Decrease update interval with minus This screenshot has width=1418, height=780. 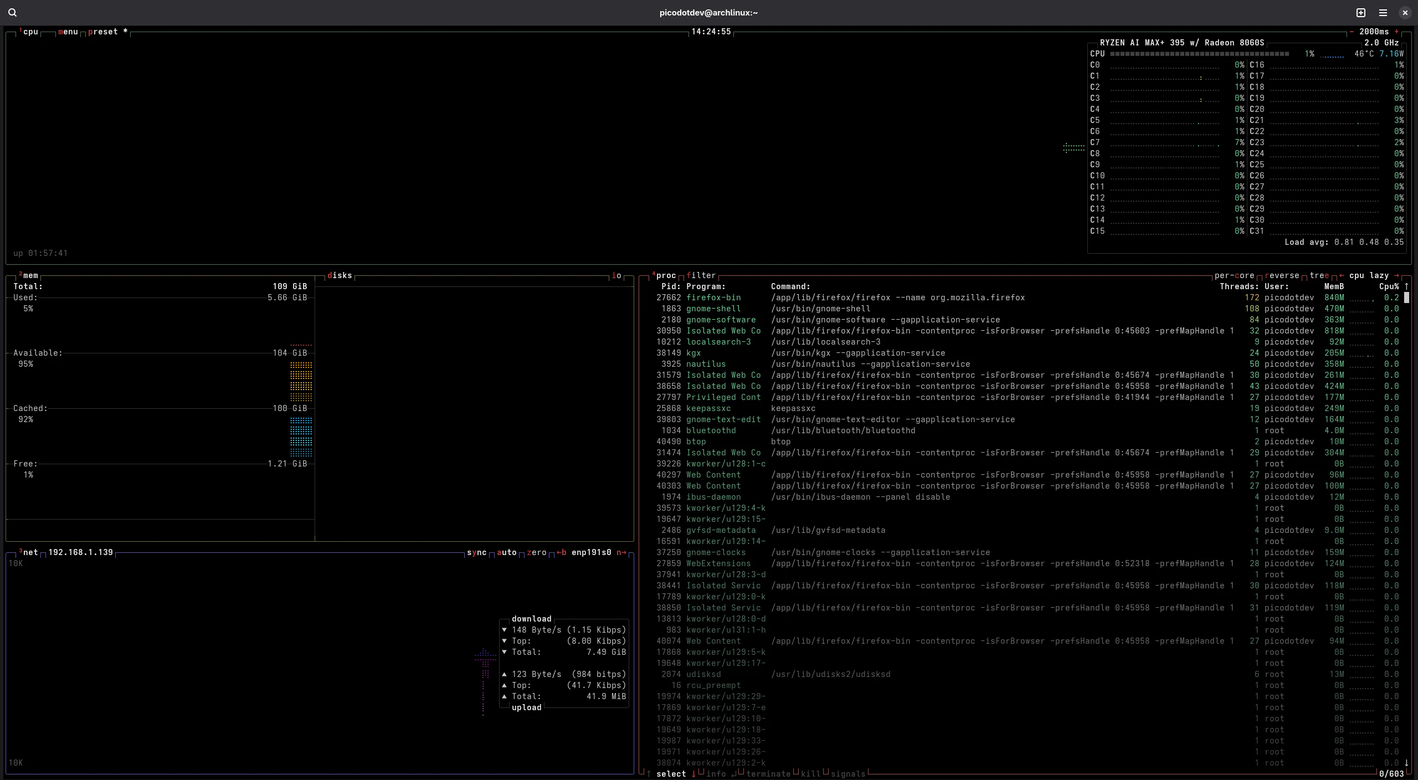coord(1352,32)
